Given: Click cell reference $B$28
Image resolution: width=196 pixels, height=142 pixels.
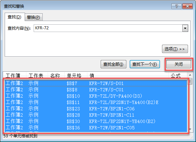Looking at the screenshot, I should coord(73,115).
